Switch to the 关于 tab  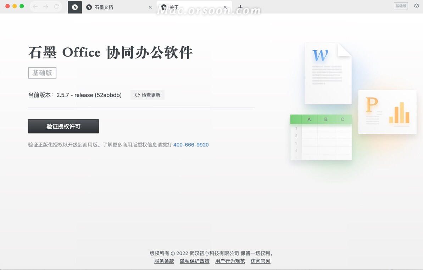194,7
